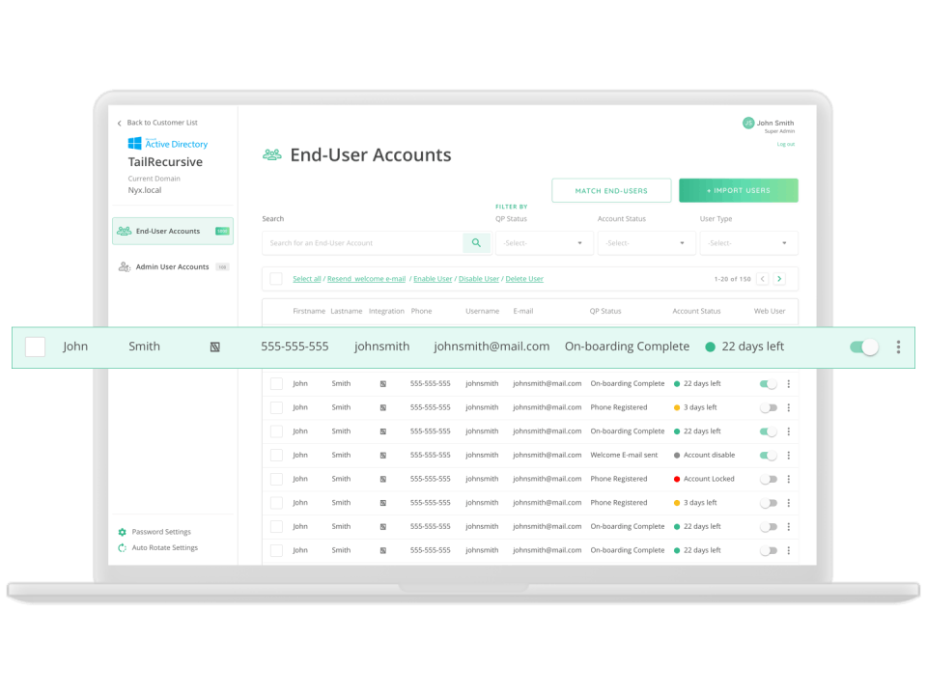The image size is (927, 695).
Task: Click the gear icon for Password Settings
Action: pyautogui.click(x=123, y=532)
